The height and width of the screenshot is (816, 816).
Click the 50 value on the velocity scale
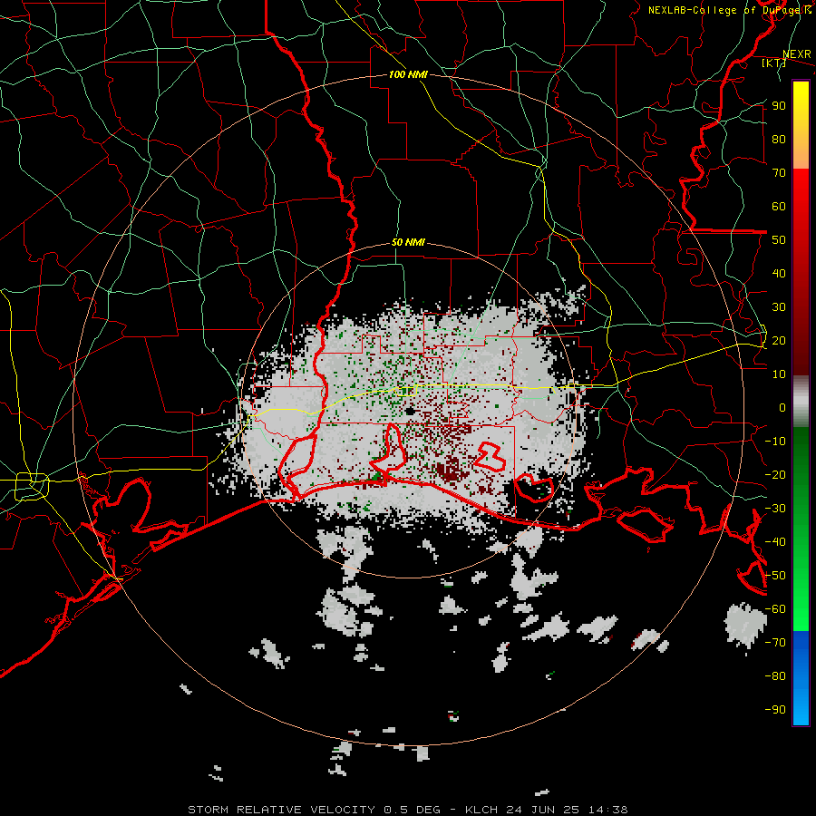point(779,240)
